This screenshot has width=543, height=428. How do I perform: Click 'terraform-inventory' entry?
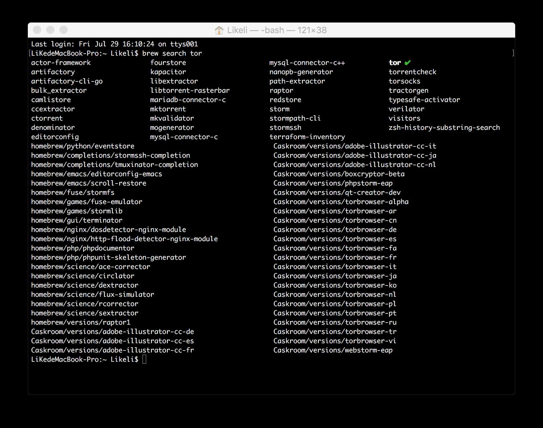pos(307,137)
